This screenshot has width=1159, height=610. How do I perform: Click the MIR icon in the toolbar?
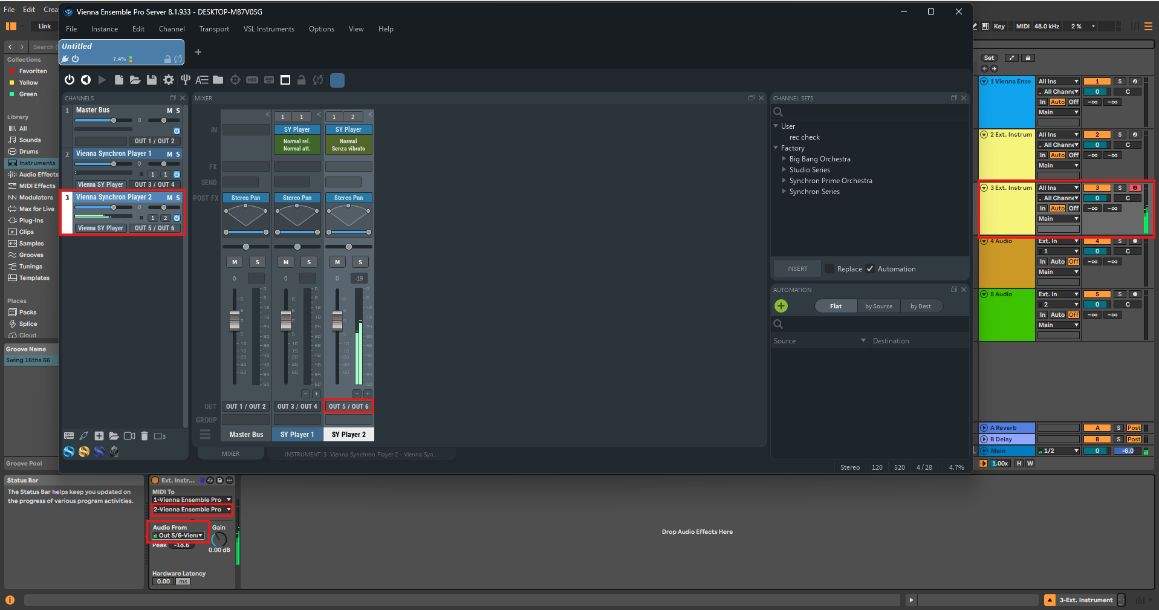tap(252, 80)
